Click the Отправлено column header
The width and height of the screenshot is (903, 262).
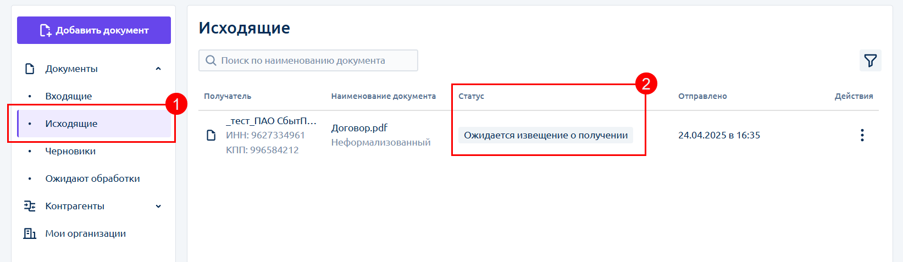(x=702, y=96)
